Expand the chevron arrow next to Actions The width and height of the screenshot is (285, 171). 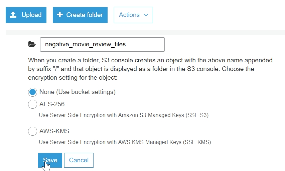coord(146,15)
